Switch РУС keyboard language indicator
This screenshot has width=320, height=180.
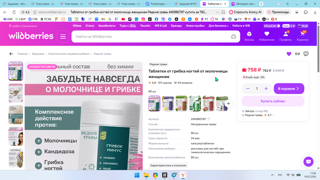tap(280, 175)
